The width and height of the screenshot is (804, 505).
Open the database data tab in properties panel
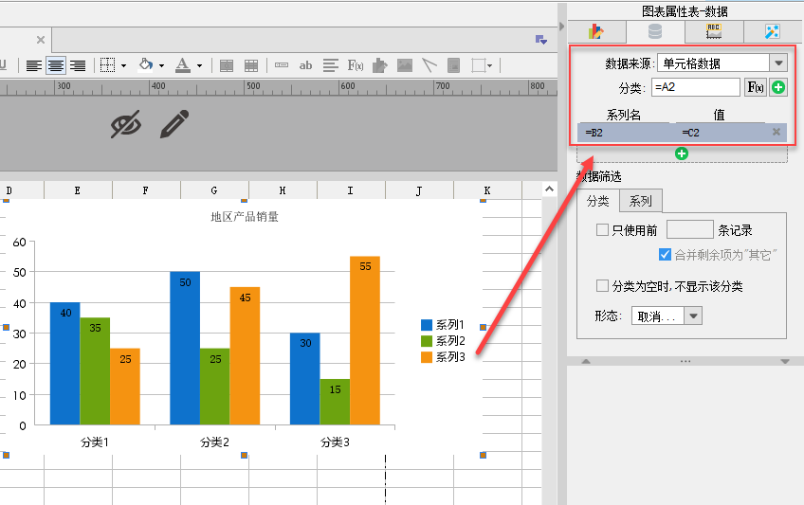[x=655, y=32]
